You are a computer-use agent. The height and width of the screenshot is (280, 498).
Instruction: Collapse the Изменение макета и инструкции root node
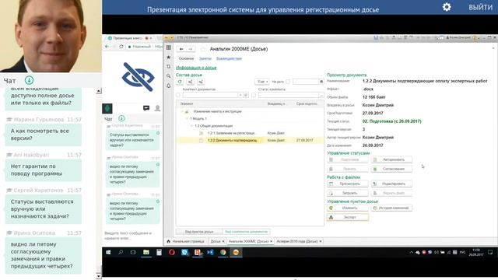click(183, 112)
